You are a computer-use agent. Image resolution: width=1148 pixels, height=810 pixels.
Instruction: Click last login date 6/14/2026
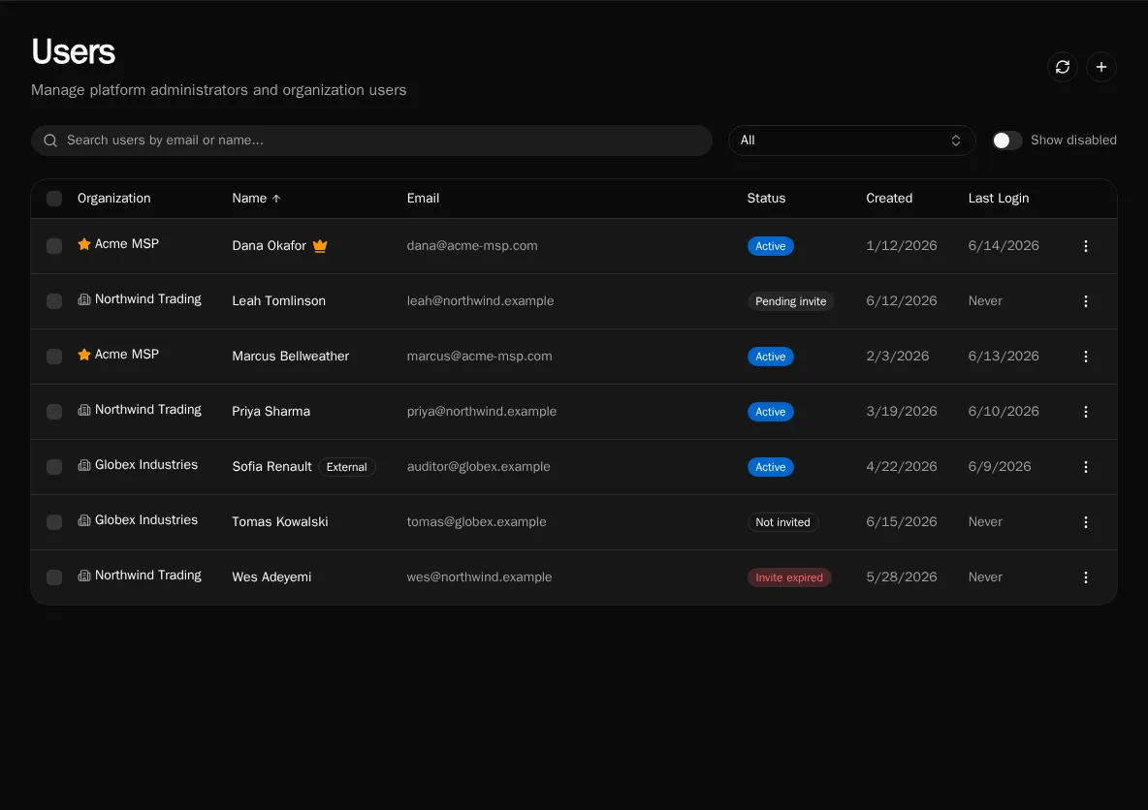[1003, 246]
